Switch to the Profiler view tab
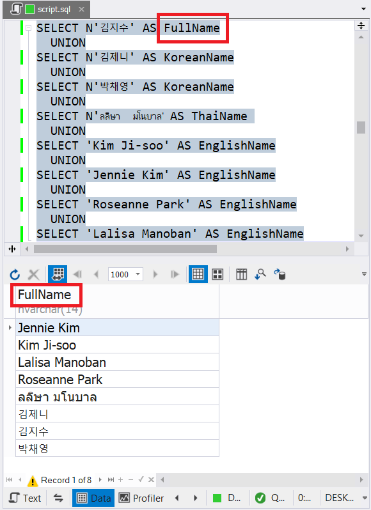 (141, 498)
